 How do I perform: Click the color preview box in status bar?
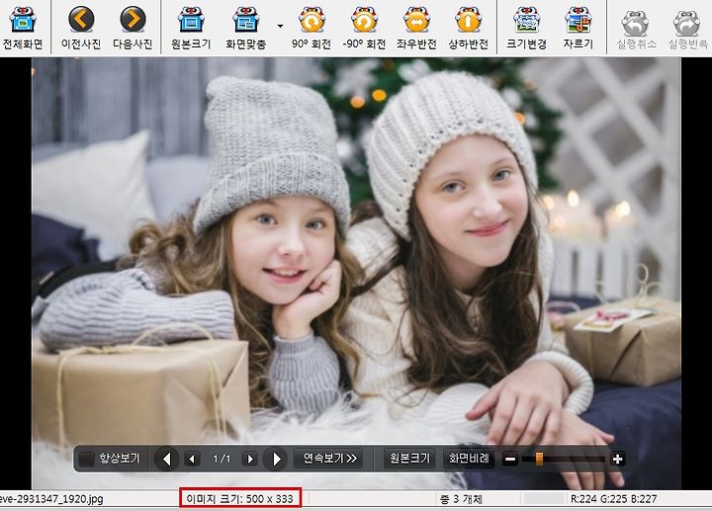(x=544, y=499)
